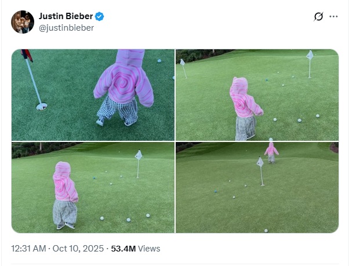Open the @justinbieber handle link
The width and height of the screenshot is (349, 266).
click(x=66, y=28)
